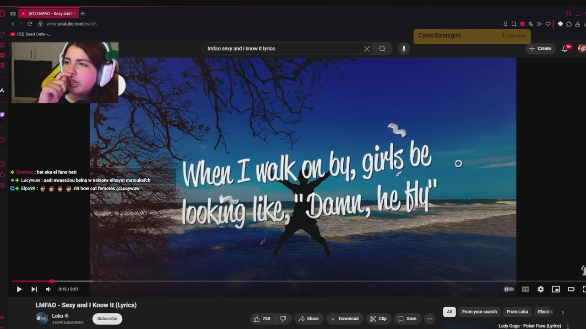The height and width of the screenshot is (329, 586).
Task: Subscribe to the Loku channel
Action: click(107, 318)
